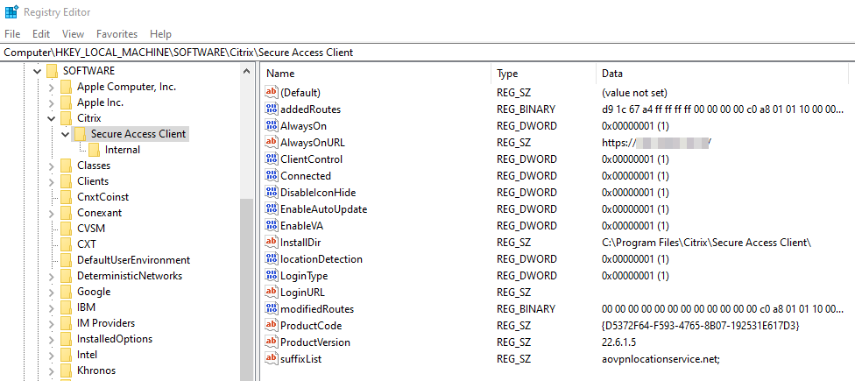855x381 pixels.
Task: Select the modifiedRoutes value name
Action: (317, 309)
